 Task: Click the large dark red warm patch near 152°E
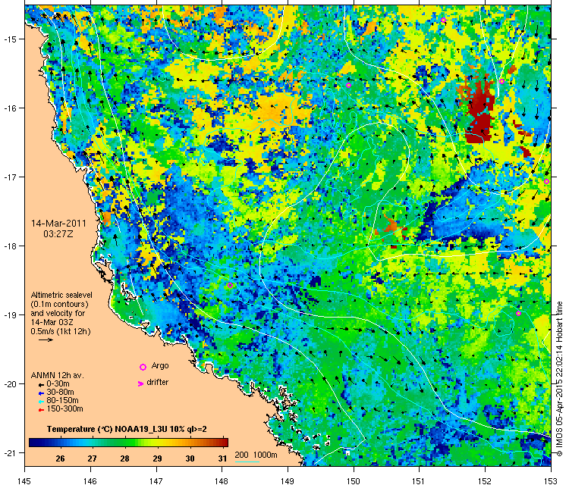[x=481, y=108]
